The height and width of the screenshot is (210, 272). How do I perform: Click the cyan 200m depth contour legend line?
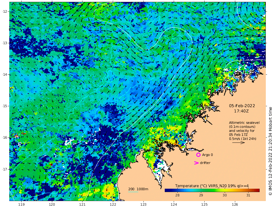point(133,192)
